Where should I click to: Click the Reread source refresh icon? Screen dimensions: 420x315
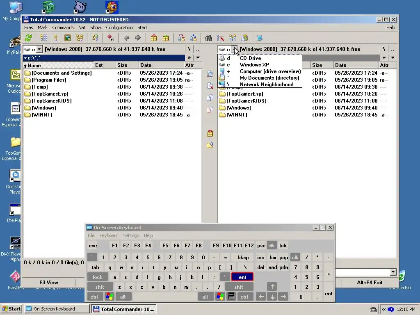pos(28,38)
